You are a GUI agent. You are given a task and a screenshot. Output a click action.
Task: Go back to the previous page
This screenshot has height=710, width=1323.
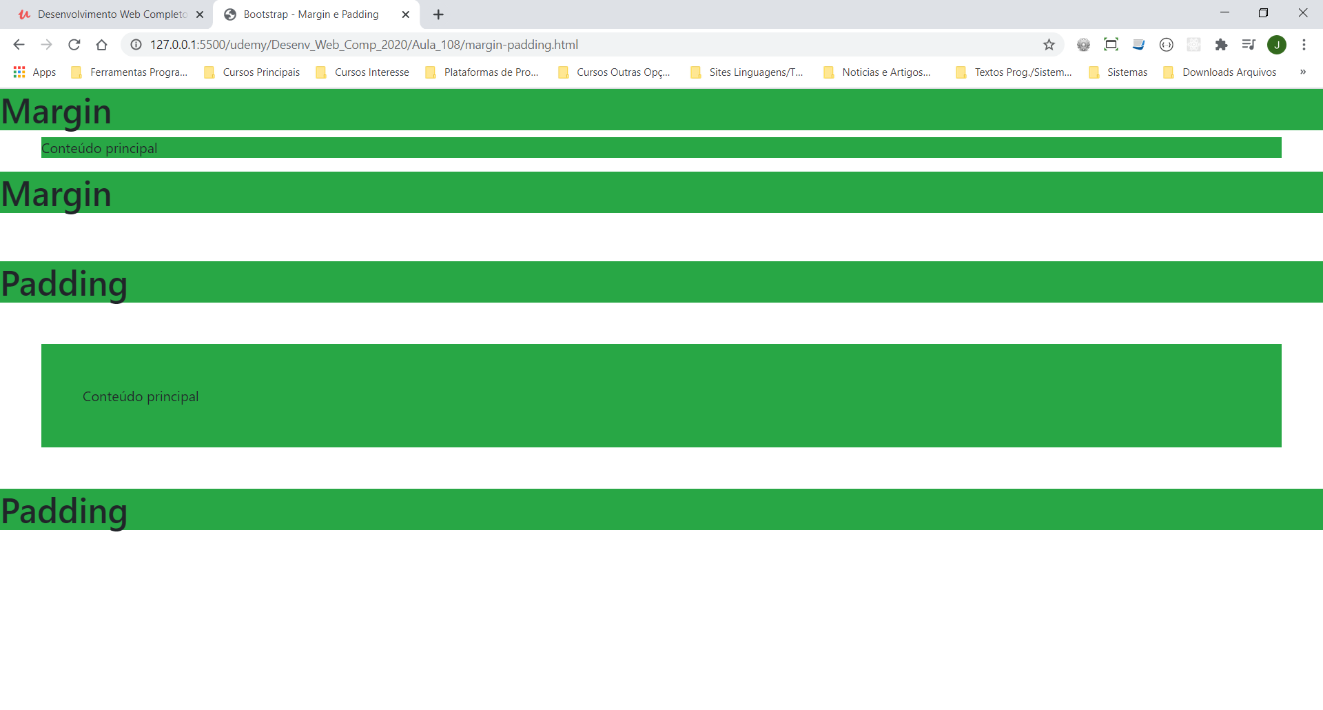point(19,45)
